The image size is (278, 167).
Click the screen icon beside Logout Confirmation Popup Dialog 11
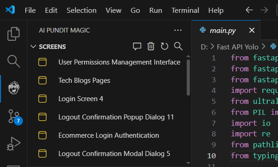tap(42, 117)
